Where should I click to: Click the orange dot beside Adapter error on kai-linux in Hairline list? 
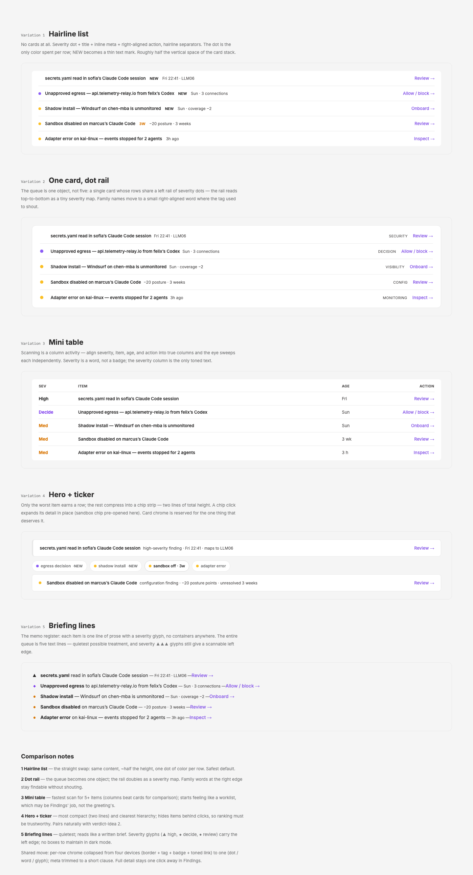[x=40, y=139]
